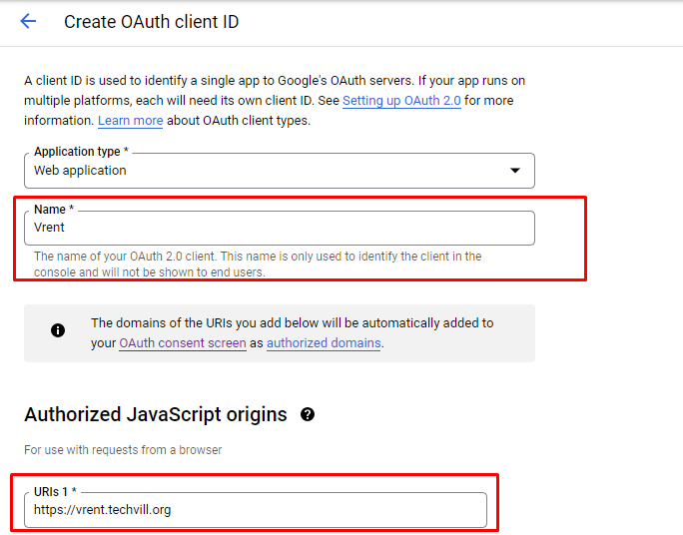Click the Application type dropdown arrow
This screenshot has height=535, width=683.
coord(515,171)
